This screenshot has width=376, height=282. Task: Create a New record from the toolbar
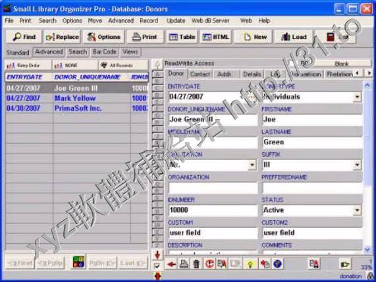pos(253,37)
